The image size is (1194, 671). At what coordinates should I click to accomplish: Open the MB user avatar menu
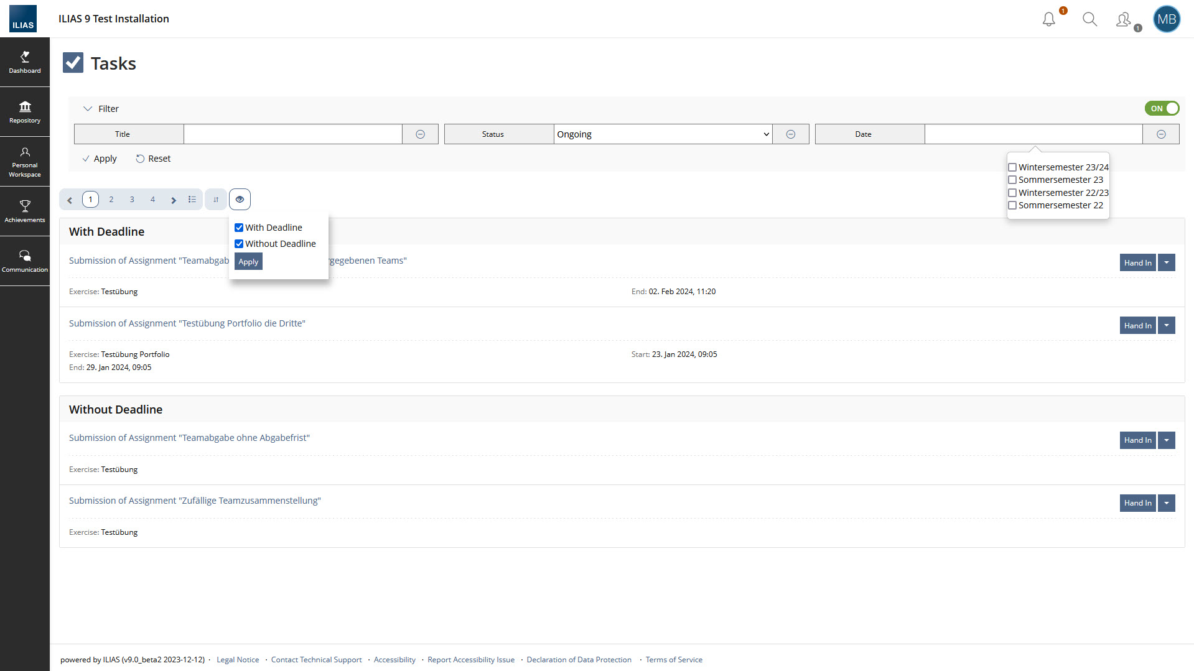click(1166, 19)
